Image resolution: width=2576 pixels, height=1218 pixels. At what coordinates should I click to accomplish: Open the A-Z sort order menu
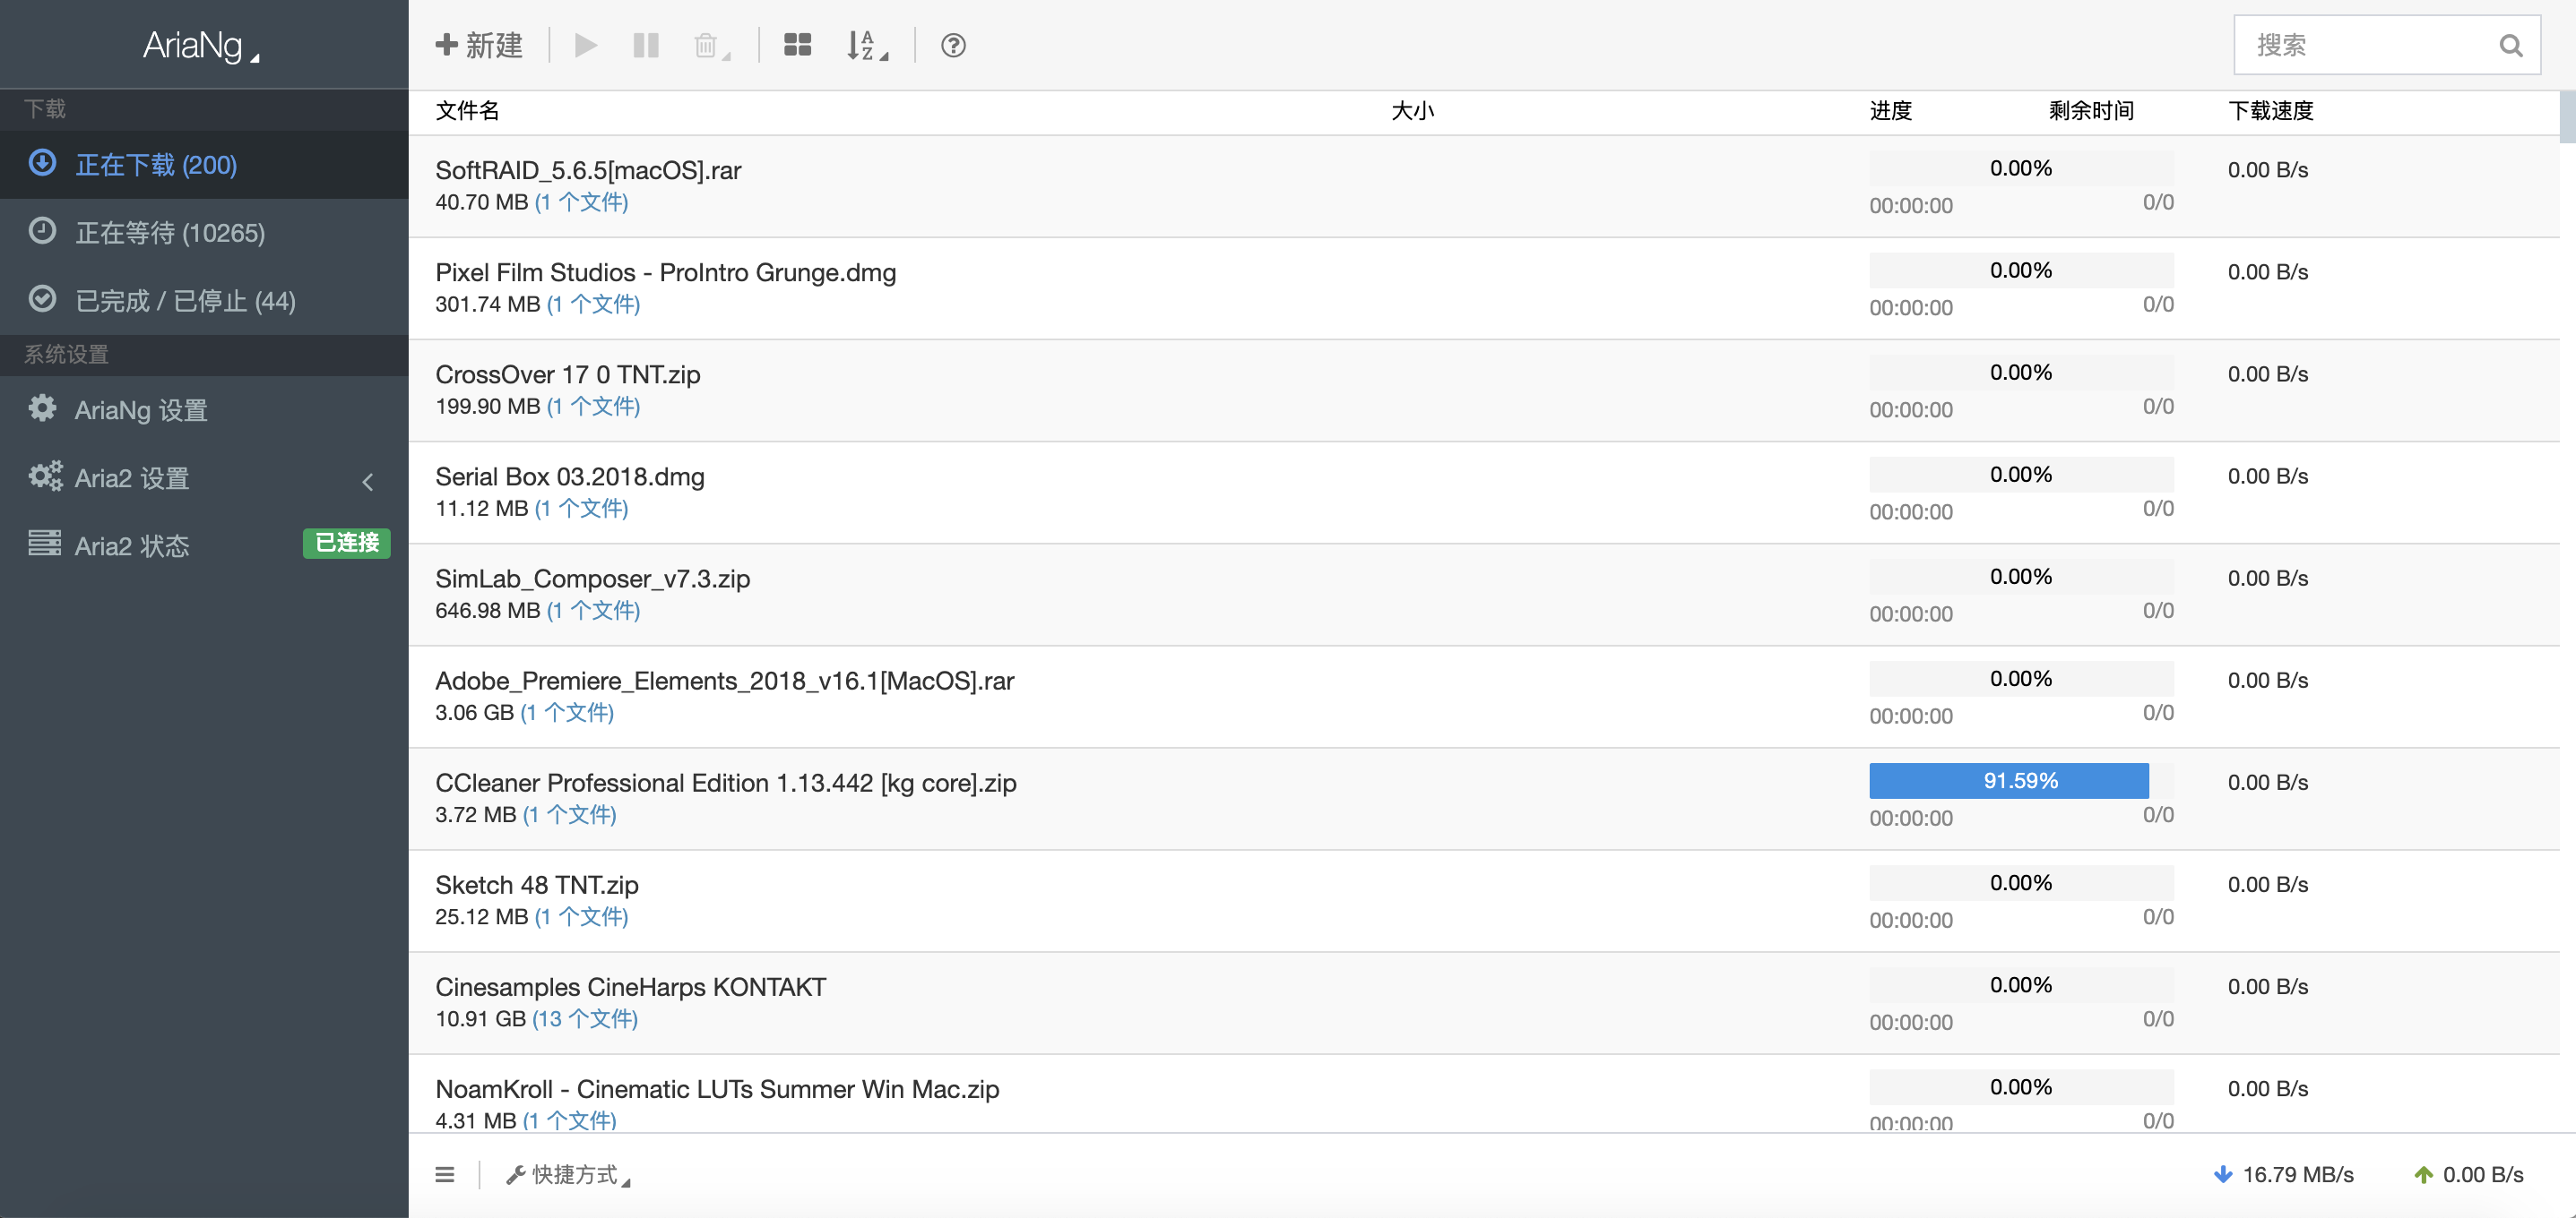[866, 46]
